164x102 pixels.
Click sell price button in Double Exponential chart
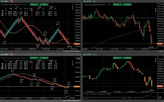pyautogui.click(x=117, y=4)
